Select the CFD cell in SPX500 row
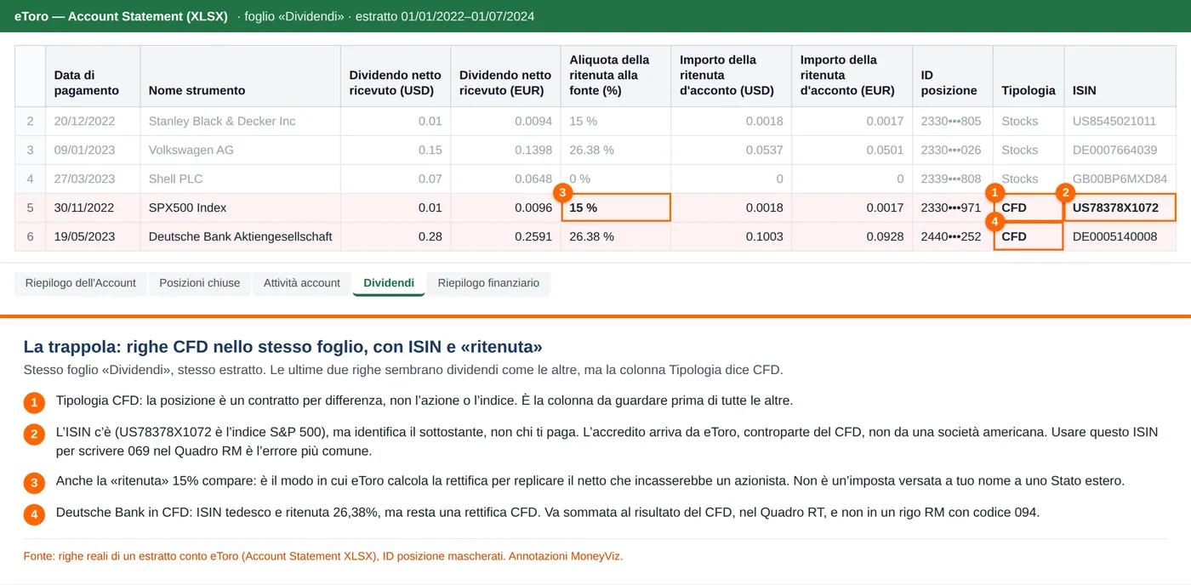The image size is (1191, 585). click(1029, 208)
